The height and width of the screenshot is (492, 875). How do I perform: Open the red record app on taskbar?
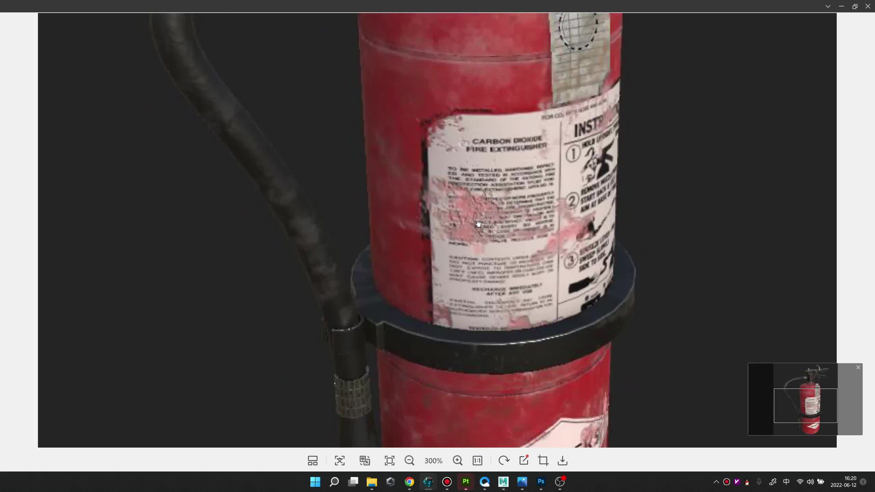point(447,482)
